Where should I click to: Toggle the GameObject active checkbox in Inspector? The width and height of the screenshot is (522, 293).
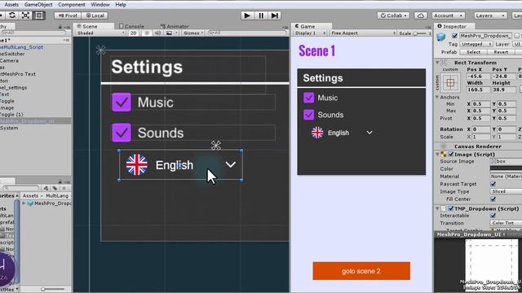point(454,36)
